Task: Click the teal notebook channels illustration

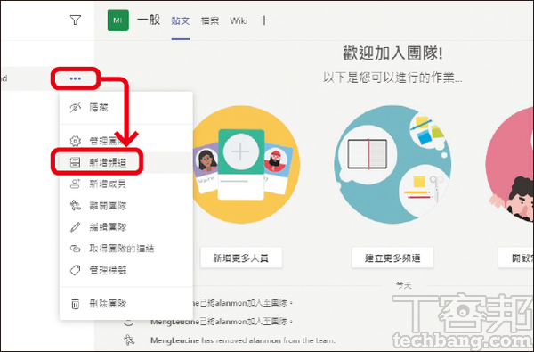Action: click(x=392, y=164)
